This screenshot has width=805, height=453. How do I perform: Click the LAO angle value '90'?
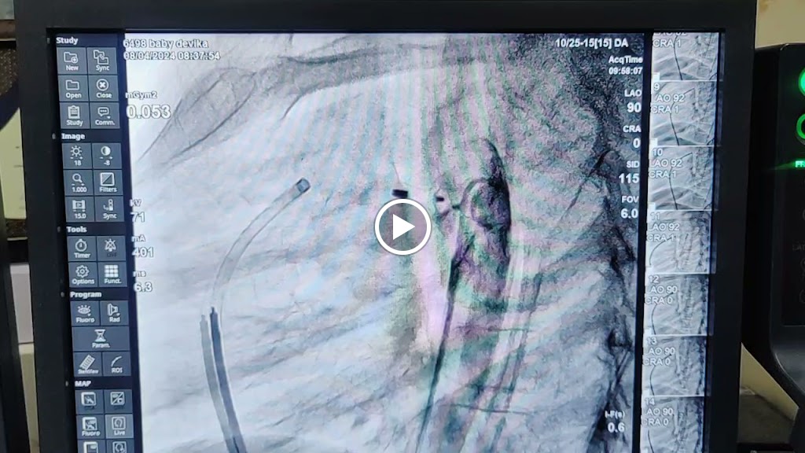click(634, 107)
